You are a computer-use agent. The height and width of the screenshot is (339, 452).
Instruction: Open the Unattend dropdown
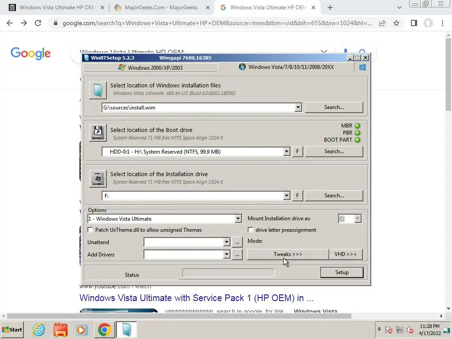226,242
